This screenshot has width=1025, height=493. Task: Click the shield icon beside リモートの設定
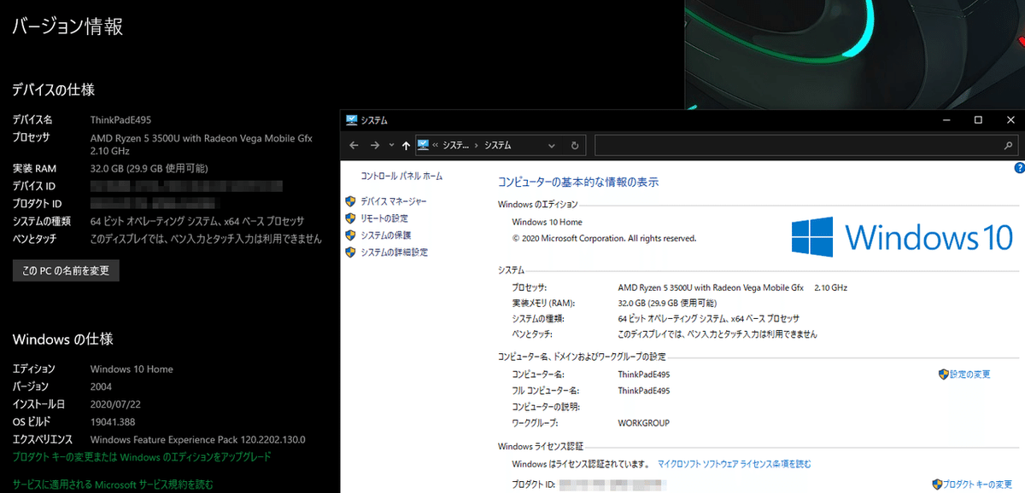[x=349, y=217]
